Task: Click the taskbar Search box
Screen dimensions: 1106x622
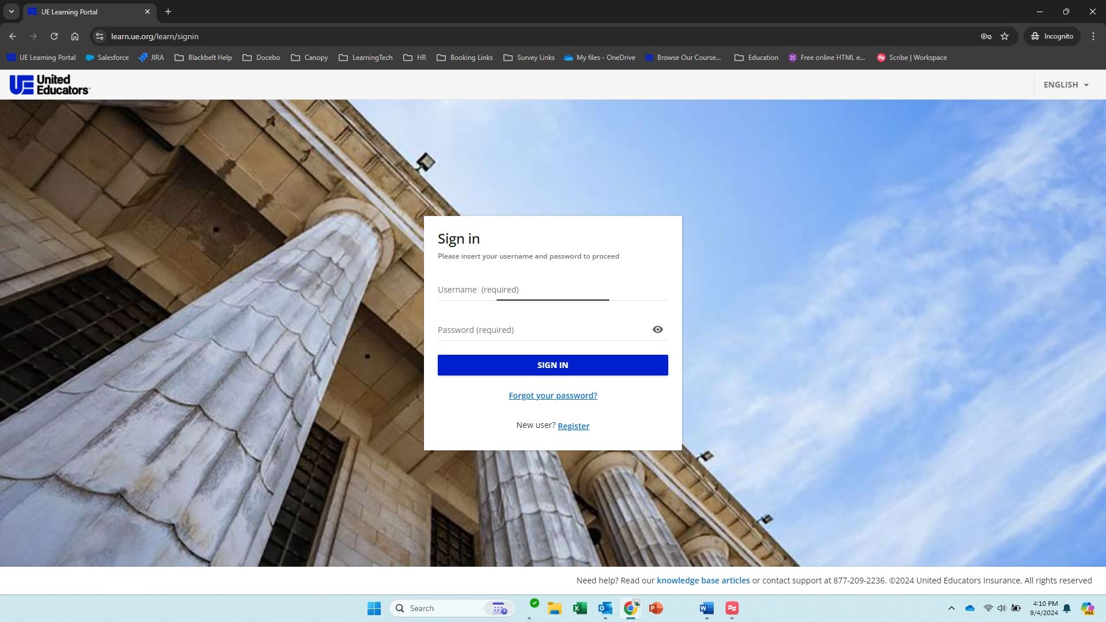Action: coord(452,608)
